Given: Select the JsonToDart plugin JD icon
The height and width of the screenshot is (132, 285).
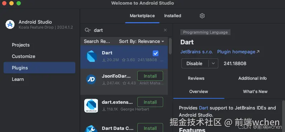Looking at the screenshot, I should click(91, 79).
